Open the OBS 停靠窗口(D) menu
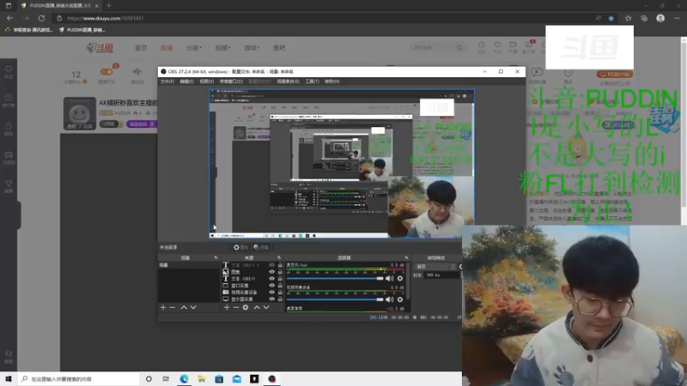The height and width of the screenshot is (386, 687). click(x=231, y=81)
